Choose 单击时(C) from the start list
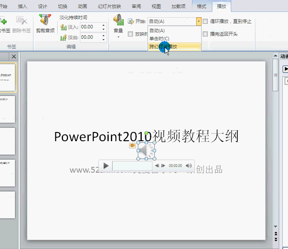Image resolution: width=288 pixels, height=249 pixels. point(174,38)
